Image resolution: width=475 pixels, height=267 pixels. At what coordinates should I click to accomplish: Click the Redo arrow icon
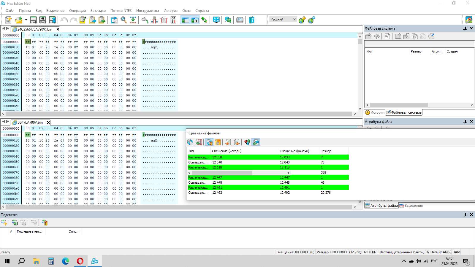click(x=73, y=20)
